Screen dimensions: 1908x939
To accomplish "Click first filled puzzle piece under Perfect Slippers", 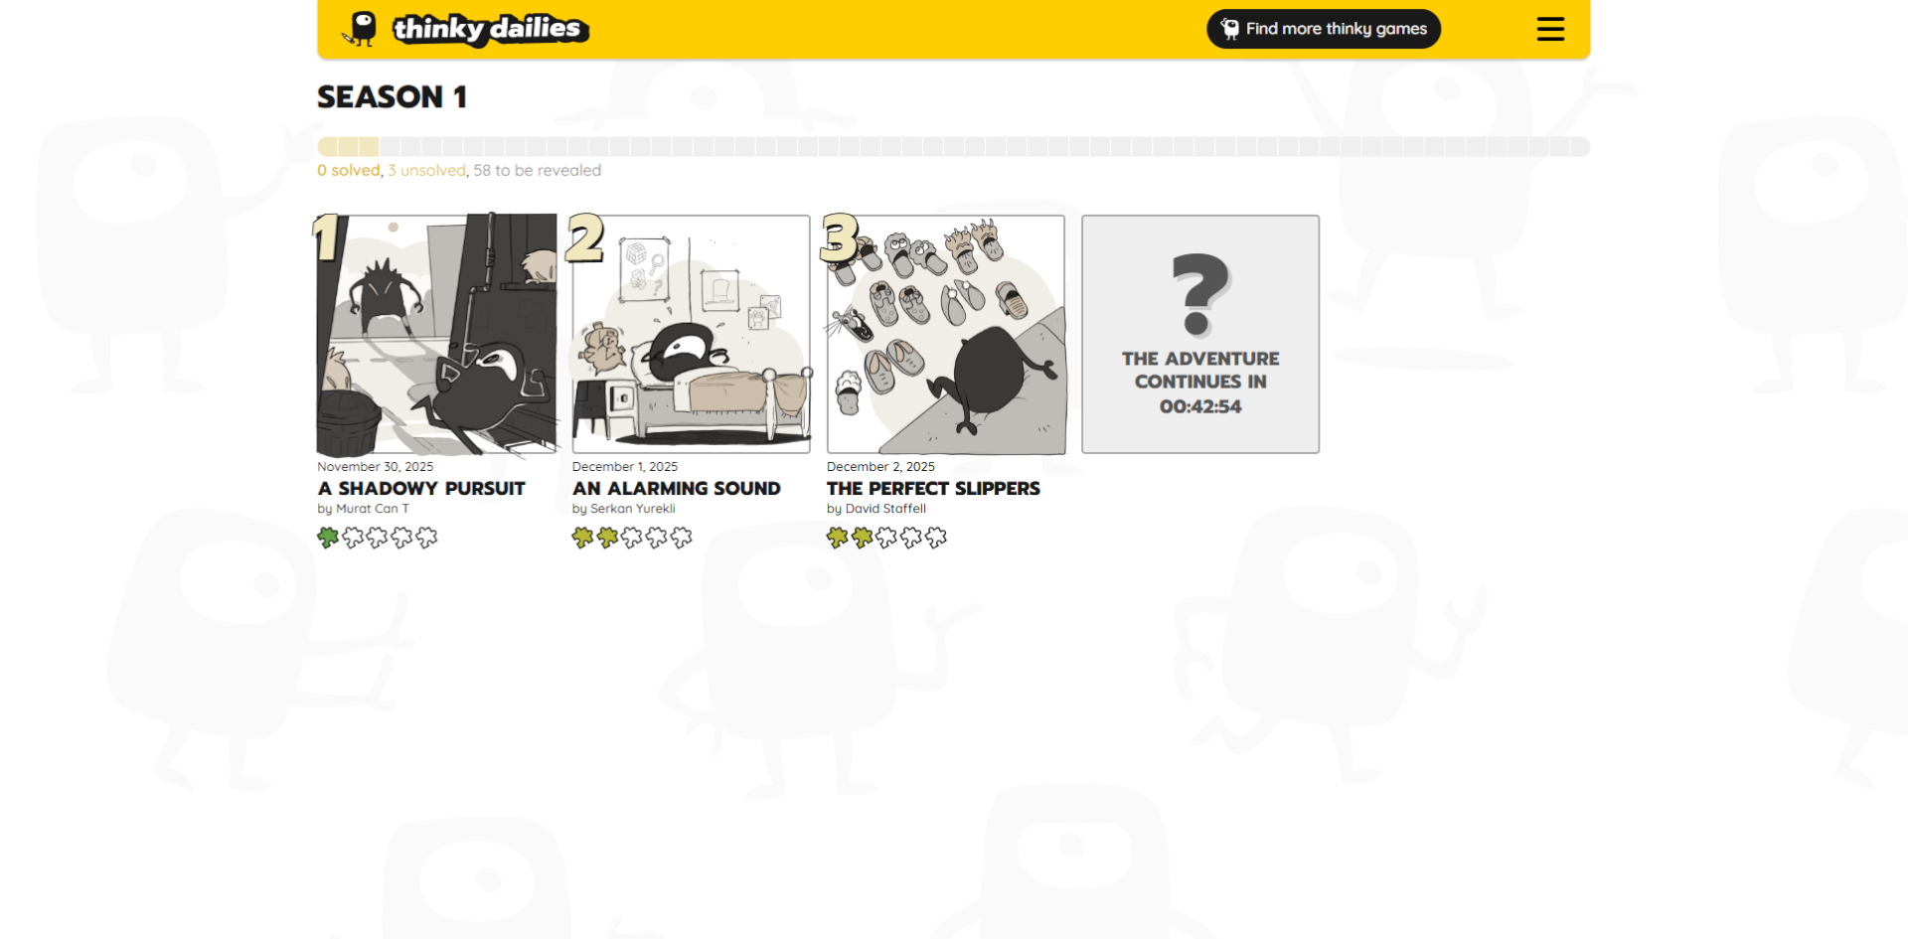I will [x=838, y=538].
